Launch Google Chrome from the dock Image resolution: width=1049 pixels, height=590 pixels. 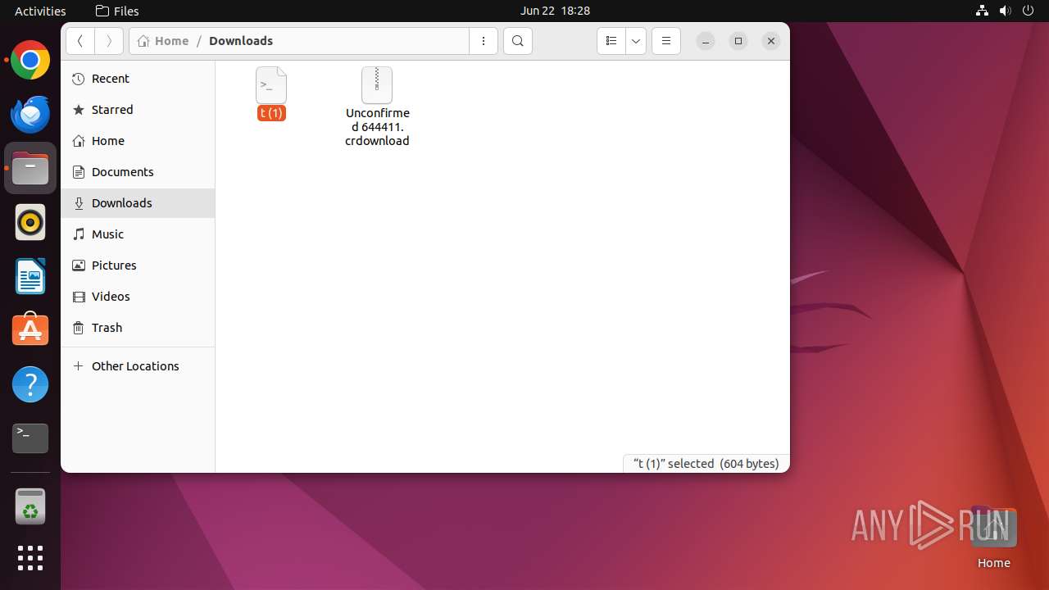(x=30, y=60)
